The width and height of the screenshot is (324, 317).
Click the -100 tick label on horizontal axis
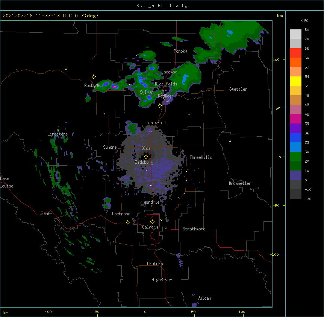point(47,312)
